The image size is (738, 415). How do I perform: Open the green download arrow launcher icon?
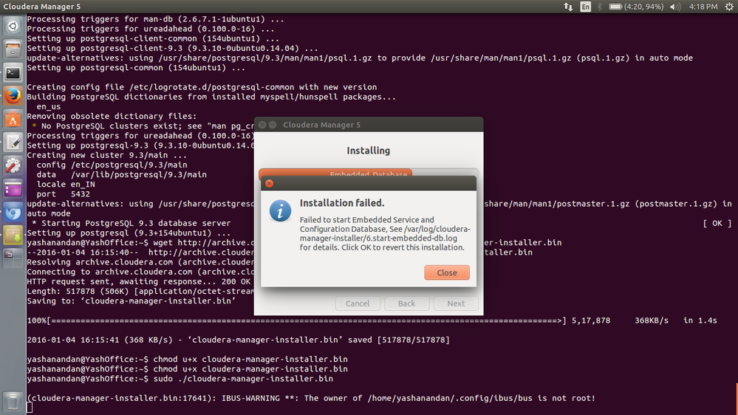click(13, 236)
